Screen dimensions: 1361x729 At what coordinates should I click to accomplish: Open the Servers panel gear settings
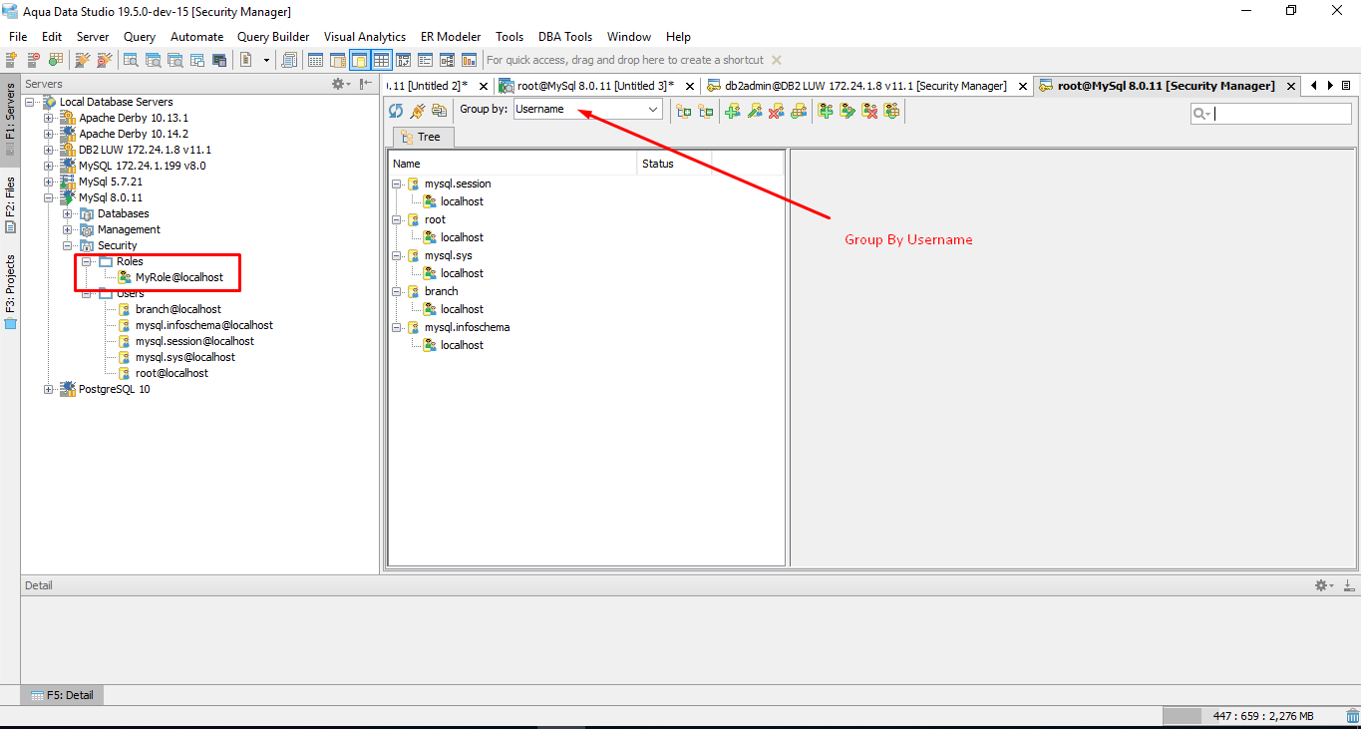tap(341, 84)
